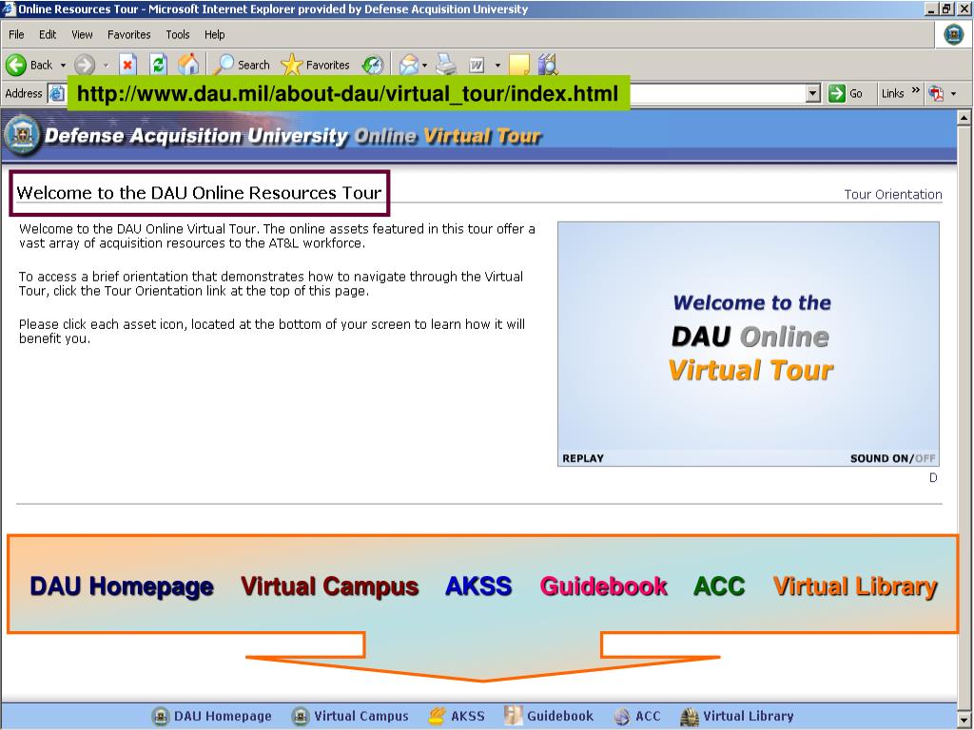Open Virtual Campus in the bottom navigation bar
974x730 pixels.
(x=350, y=716)
